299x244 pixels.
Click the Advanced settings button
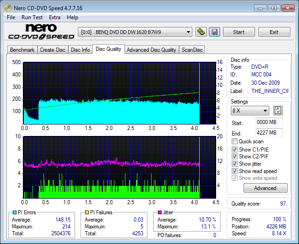265,188
